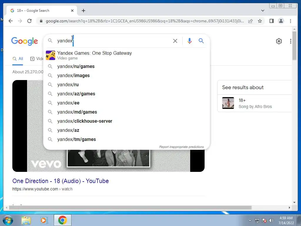
Task: Pick the 'yandex/ru' suggestion
Action: point(126,85)
